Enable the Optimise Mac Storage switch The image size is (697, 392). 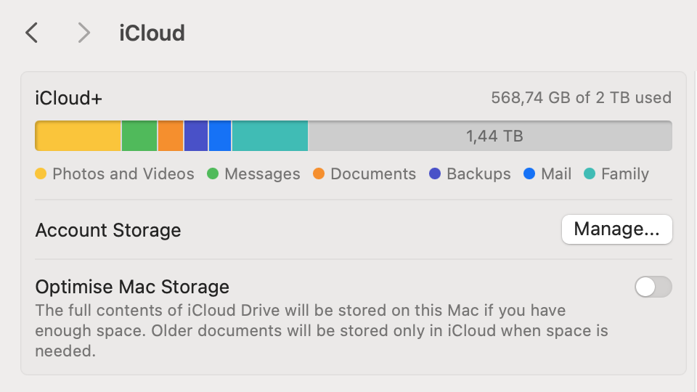coord(653,287)
